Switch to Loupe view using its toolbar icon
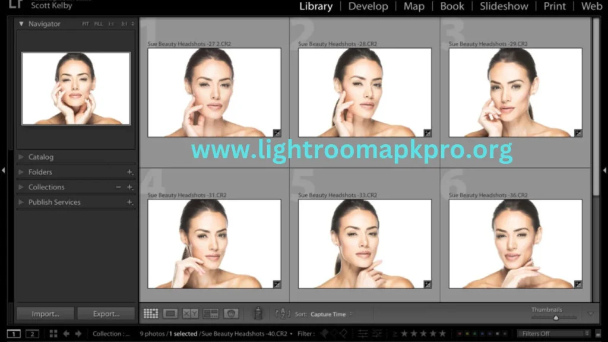Screen dimensions: 608x342 click(x=169, y=313)
